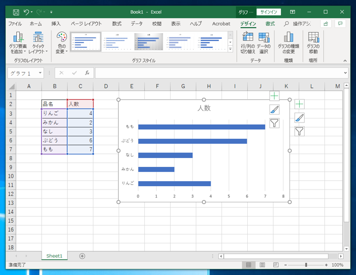The height and width of the screenshot is (275, 356).
Task: Open the 校閲 tab
Action: (x=157, y=24)
